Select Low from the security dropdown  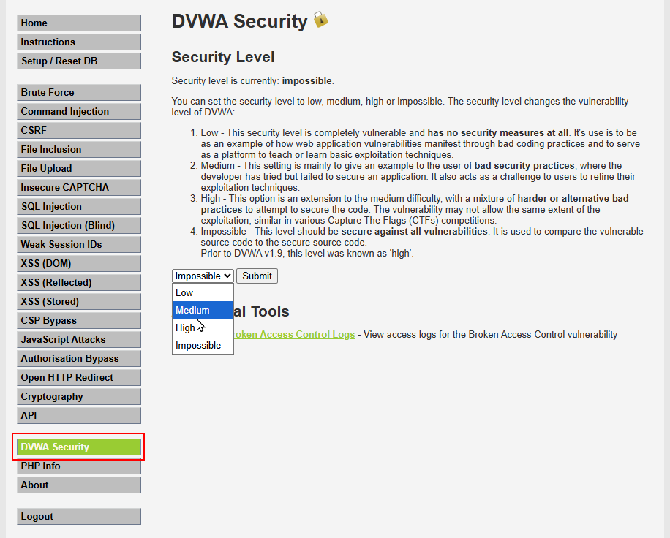coord(203,293)
